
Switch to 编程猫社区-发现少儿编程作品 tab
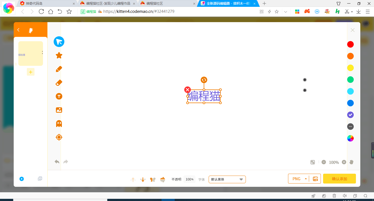click(107, 4)
